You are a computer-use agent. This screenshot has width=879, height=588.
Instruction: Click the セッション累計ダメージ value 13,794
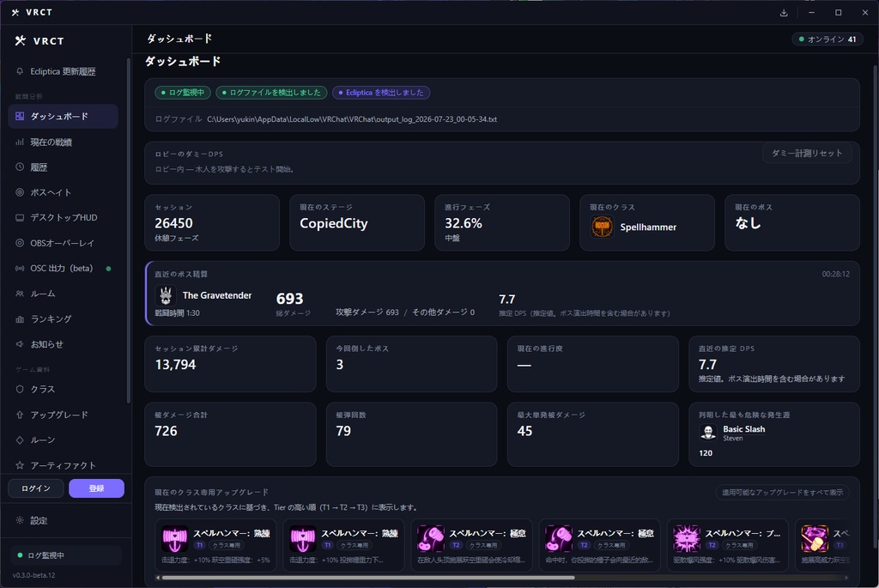click(x=175, y=364)
